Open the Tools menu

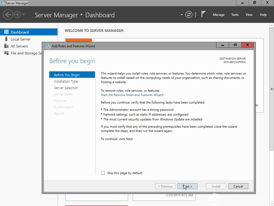click(x=235, y=15)
